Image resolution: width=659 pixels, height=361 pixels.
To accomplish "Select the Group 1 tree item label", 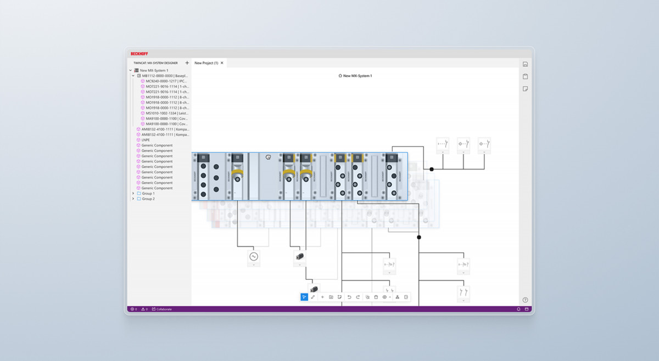I will click(148, 194).
